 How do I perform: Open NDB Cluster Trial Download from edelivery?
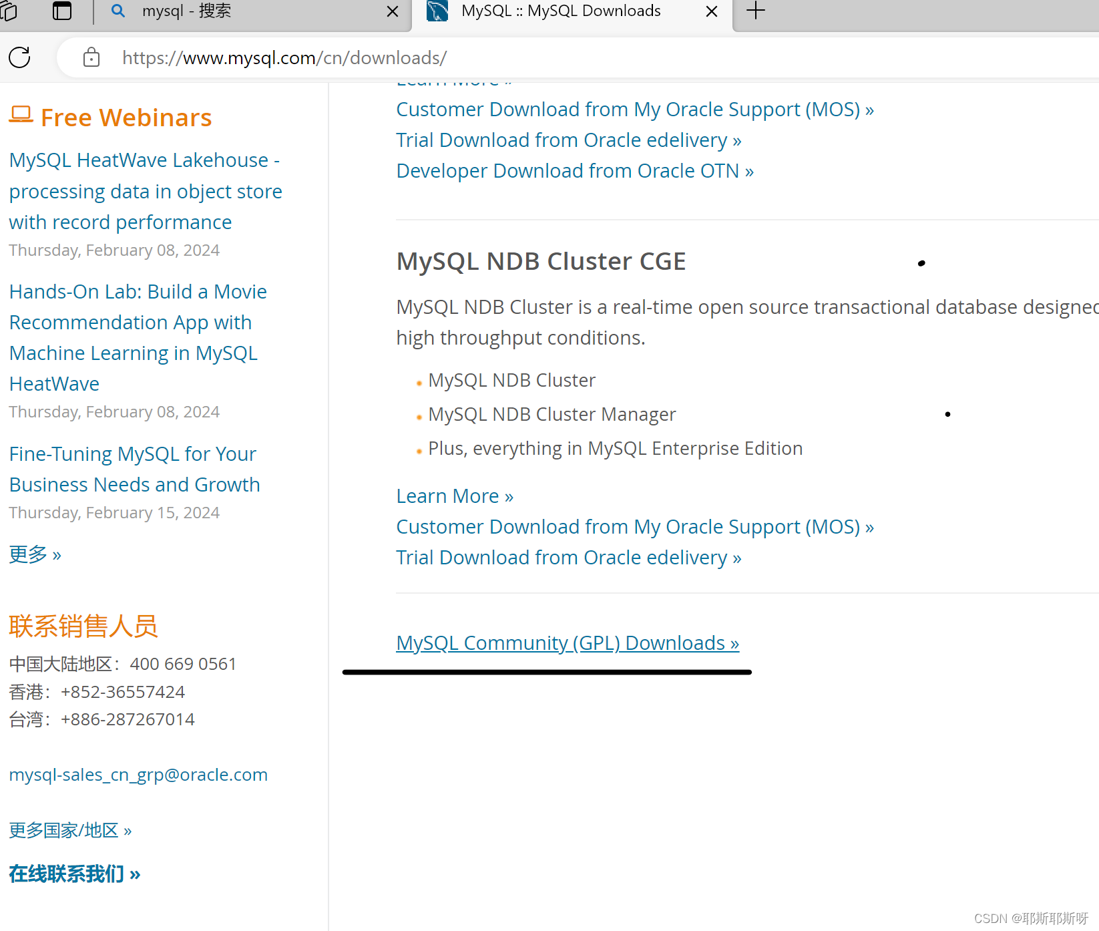click(x=569, y=557)
